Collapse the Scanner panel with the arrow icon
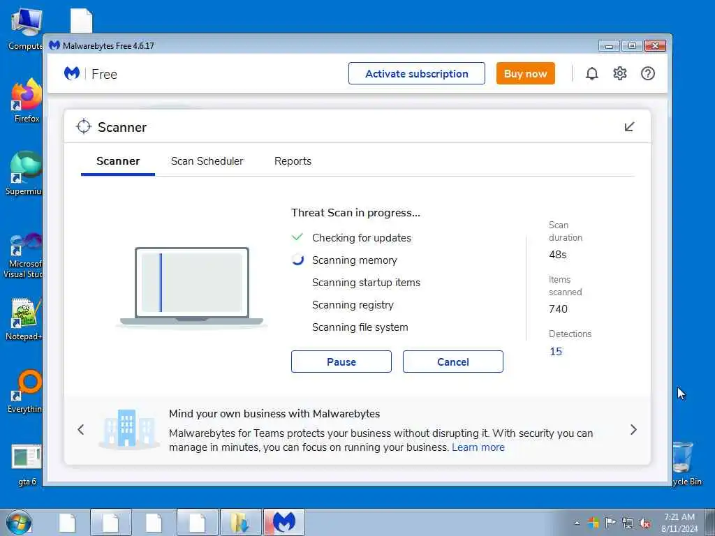715x536 pixels. point(629,127)
